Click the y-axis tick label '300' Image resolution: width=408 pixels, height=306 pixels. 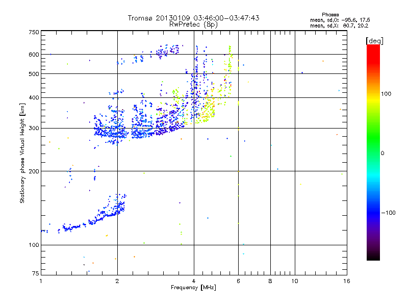pyautogui.click(x=34, y=129)
